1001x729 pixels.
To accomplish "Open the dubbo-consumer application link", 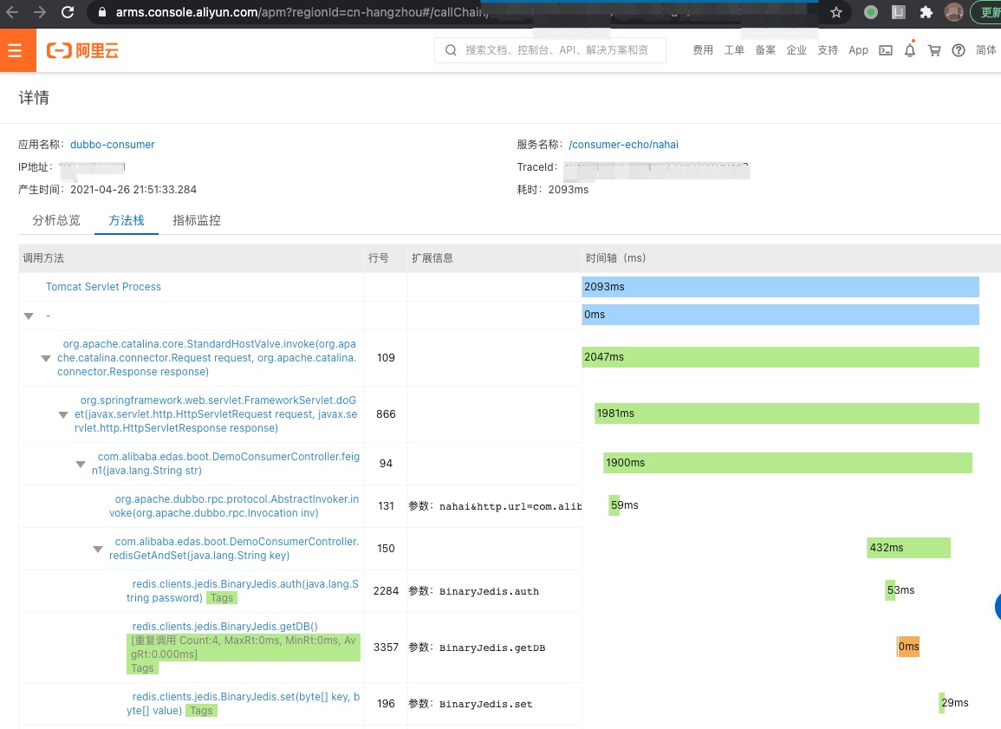I will tap(113, 144).
